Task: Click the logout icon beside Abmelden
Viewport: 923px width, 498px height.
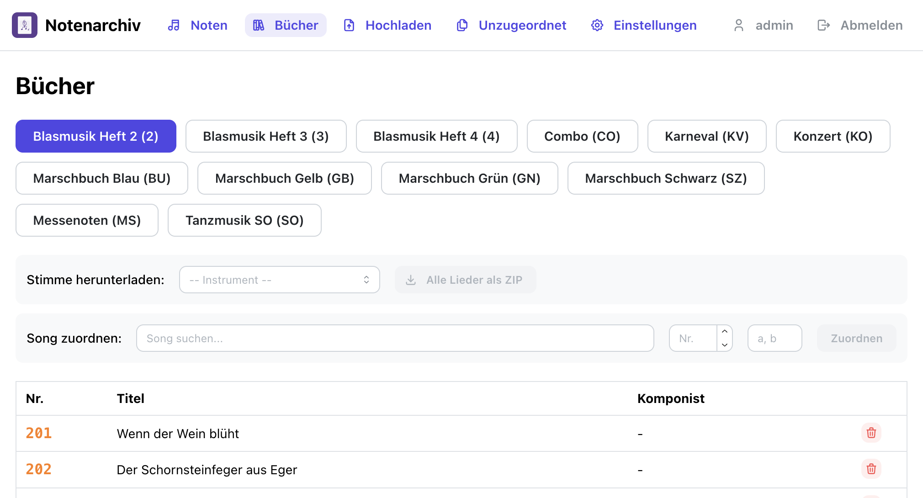Action: [823, 25]
